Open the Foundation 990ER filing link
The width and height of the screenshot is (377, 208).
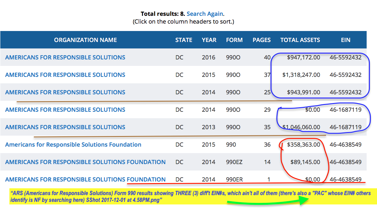[x=85, y=180]
